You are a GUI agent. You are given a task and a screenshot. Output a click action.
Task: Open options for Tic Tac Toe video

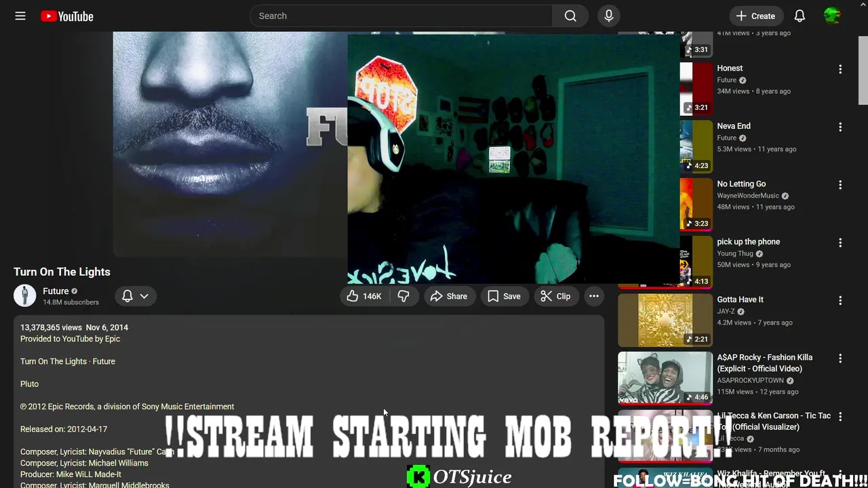pos(840,416)
